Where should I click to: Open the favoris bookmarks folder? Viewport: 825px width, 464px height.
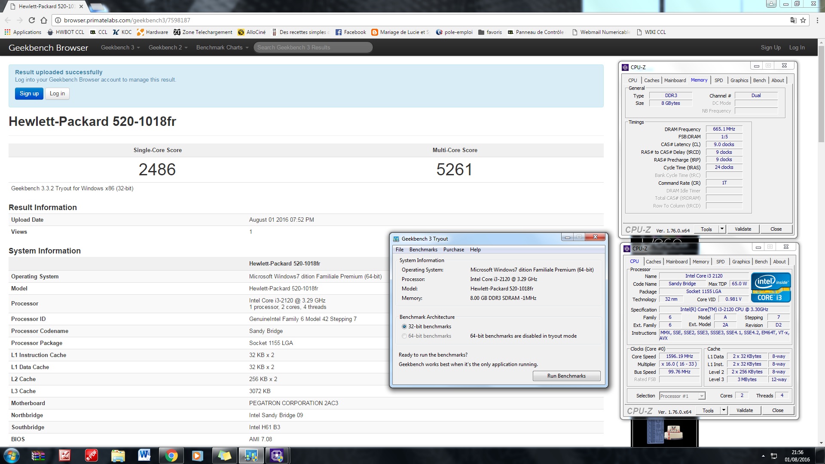point(490,32)
